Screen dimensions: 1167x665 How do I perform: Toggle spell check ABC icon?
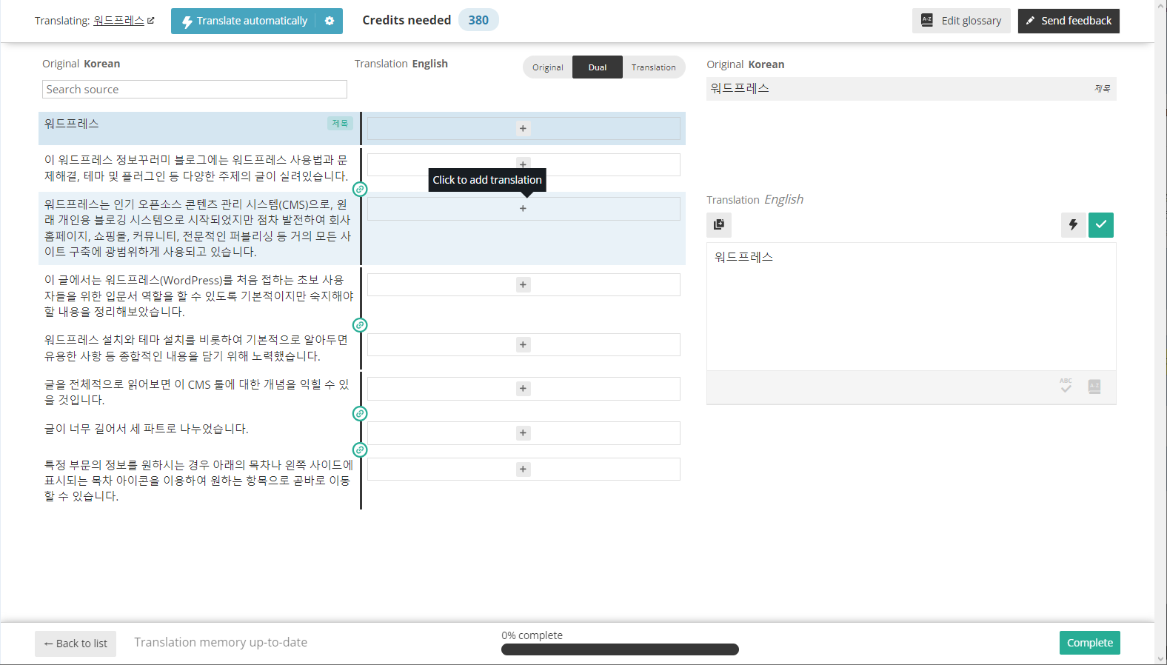[x=1066, y=386]
